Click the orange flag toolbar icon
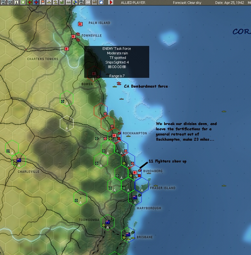The height and width of the screenshot is (255, 251). pyautogui.click(x=43, y=2)
